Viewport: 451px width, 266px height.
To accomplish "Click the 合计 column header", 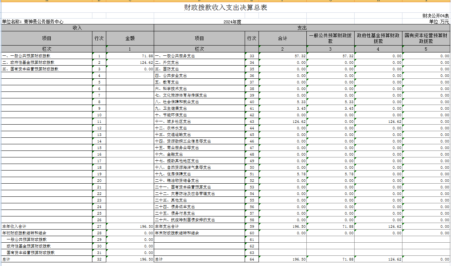I will (282, 38).
